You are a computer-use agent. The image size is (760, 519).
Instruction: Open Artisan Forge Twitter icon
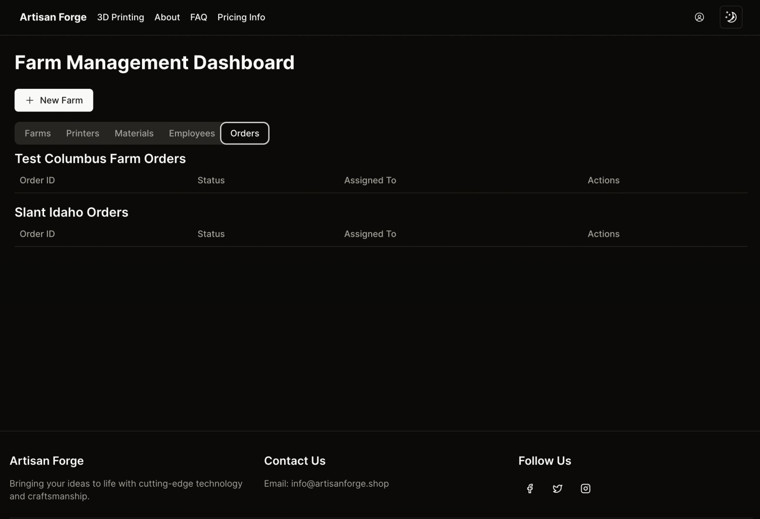557,488
